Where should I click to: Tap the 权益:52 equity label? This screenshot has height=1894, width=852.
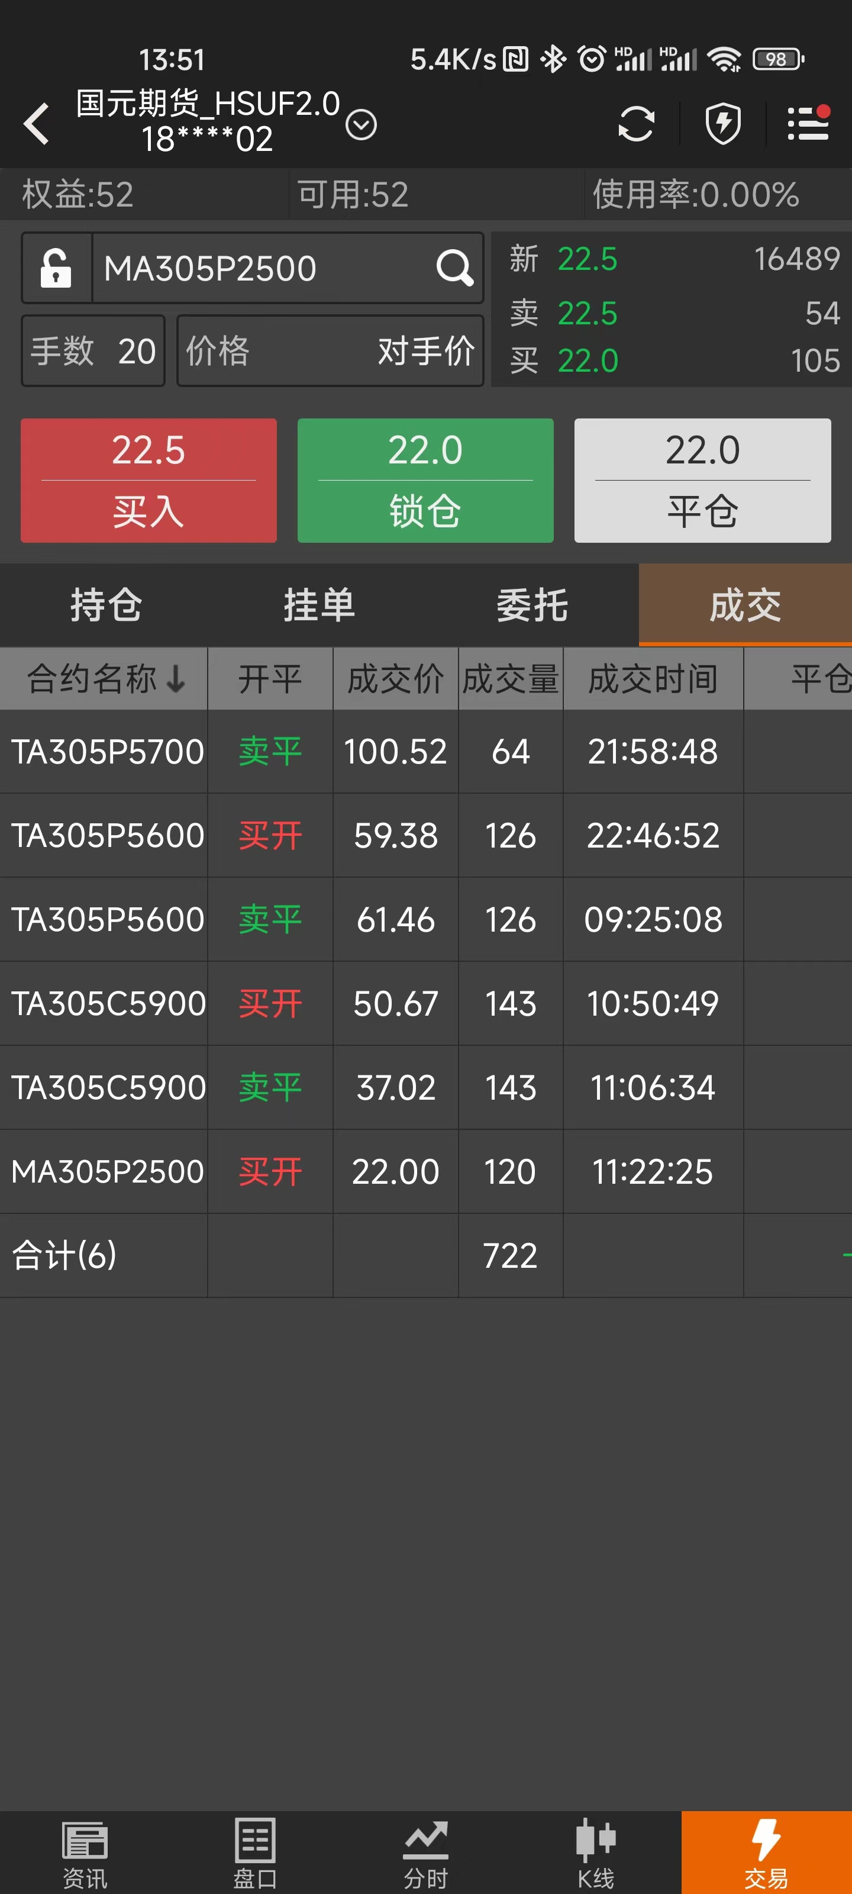pyautogui.click(x=78, y=195)
